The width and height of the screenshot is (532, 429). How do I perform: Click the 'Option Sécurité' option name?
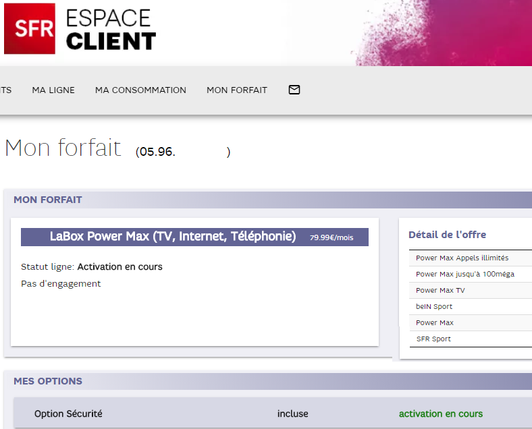68,413
